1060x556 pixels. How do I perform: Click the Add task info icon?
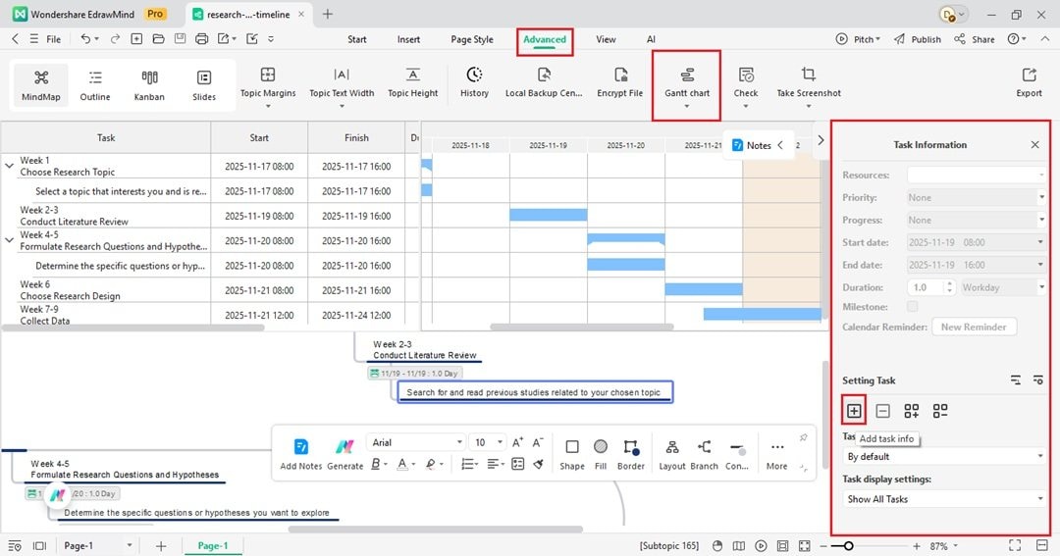(x=854, y=411)
